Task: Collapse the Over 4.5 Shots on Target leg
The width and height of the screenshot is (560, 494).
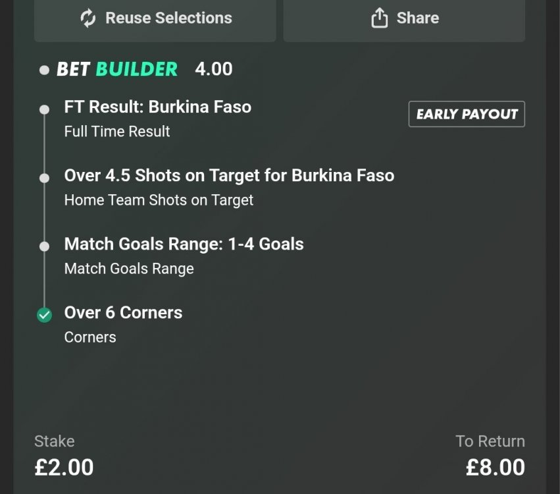Action: [229, 176]
